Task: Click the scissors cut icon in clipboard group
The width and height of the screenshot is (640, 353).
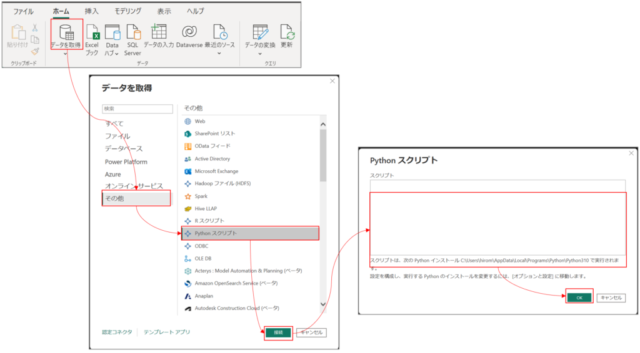Action: (x=35, y=27)
